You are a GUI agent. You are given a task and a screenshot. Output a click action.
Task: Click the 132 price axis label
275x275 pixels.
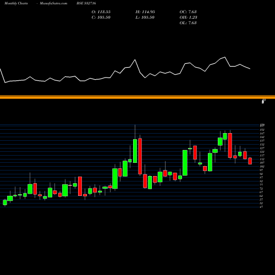pos(262,145)
